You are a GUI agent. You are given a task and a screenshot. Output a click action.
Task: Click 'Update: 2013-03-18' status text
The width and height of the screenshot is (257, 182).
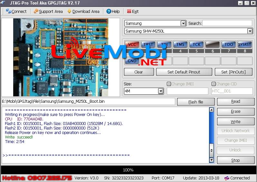coord(201,178)
